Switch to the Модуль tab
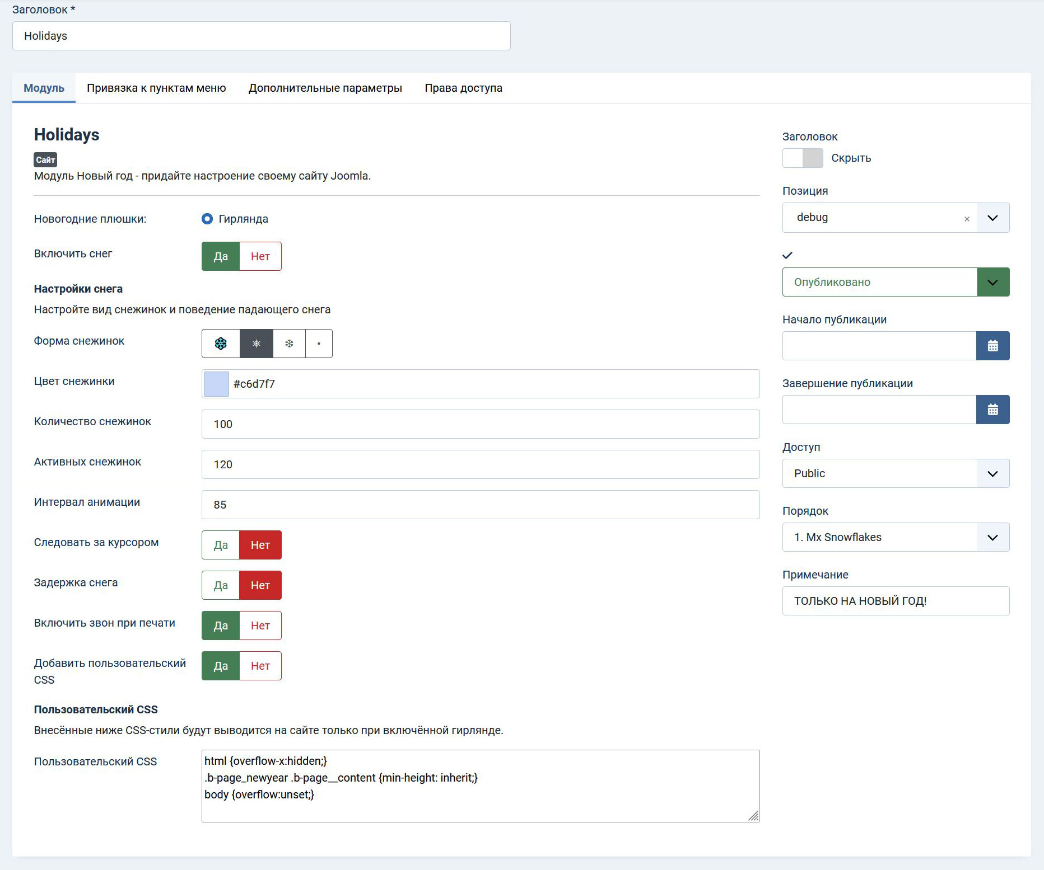This screenshot has width=1044, height=870. point(44,88)
